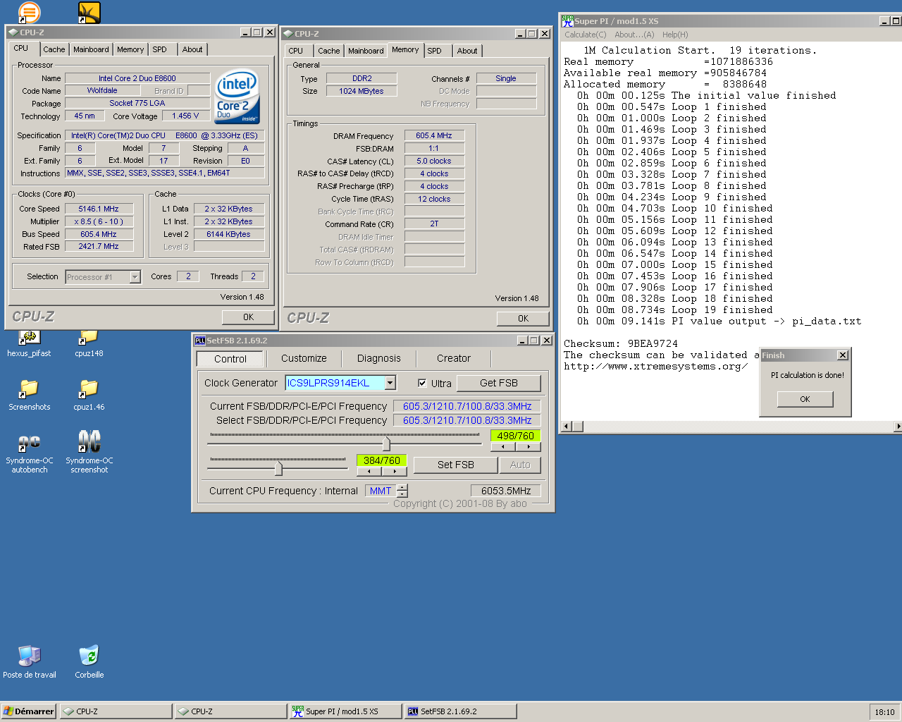
Task: Click the taskbar clock showing 18:10
Action: 884,712
